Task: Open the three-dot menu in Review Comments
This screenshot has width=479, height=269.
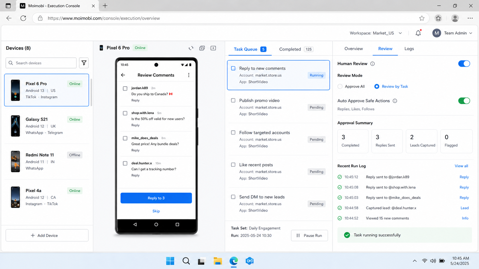Action: pyautogui.click(x=189, y=75)
